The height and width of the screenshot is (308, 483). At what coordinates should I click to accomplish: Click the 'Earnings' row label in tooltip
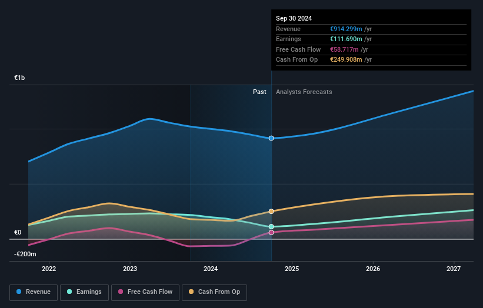pos(288,39)
